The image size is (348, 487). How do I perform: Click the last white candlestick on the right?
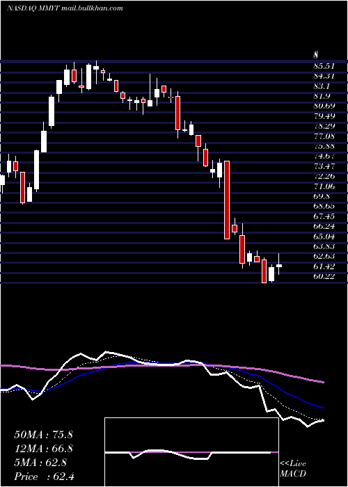(x=279, y=266)
